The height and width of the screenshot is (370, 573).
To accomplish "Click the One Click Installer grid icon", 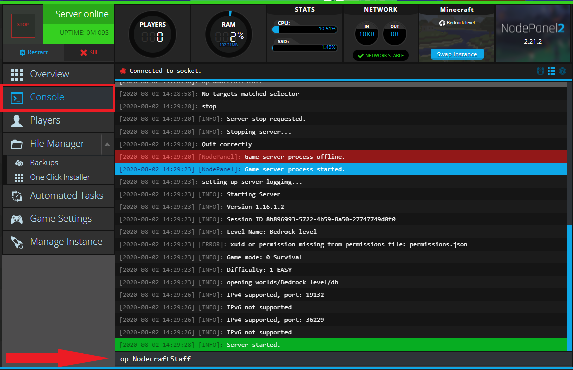I will [x=19, y=177].
